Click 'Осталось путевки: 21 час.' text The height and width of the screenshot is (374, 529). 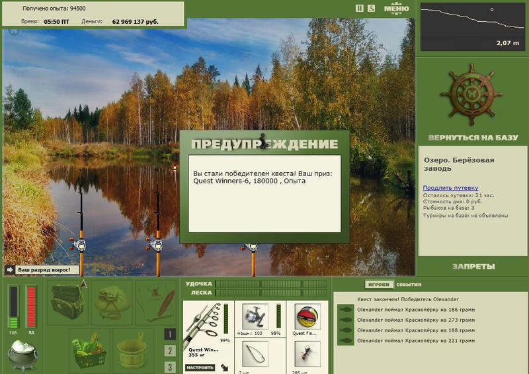(x=458, y=195)
